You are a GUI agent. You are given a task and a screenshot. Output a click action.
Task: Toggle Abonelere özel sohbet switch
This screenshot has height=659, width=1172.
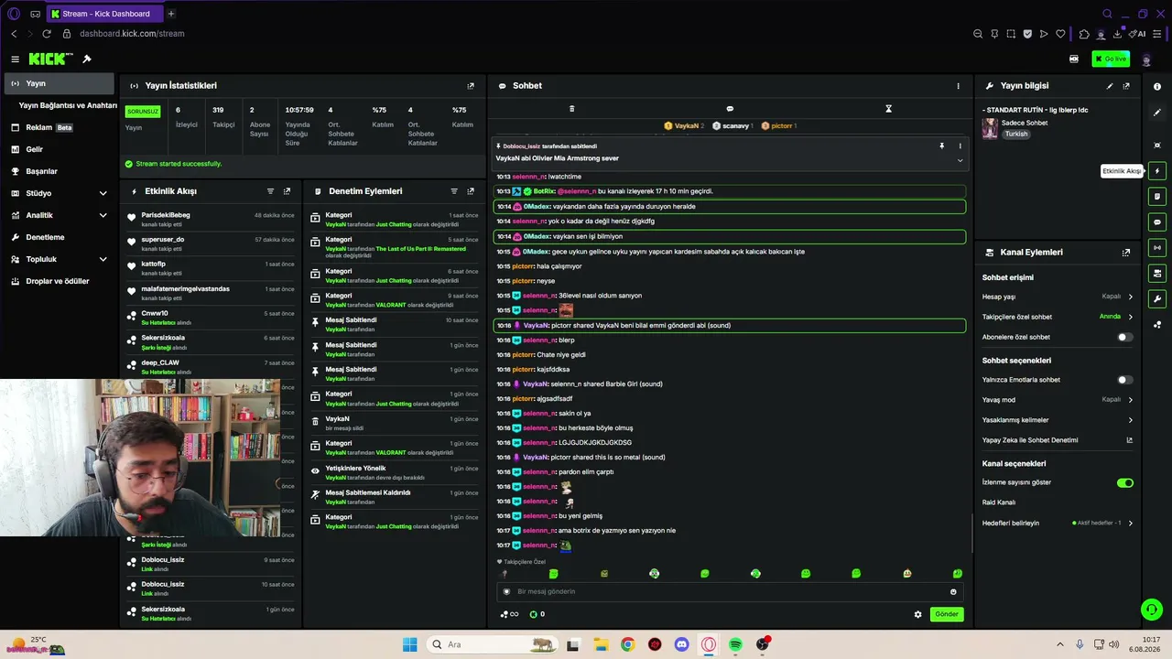[x=1124, y=337]
